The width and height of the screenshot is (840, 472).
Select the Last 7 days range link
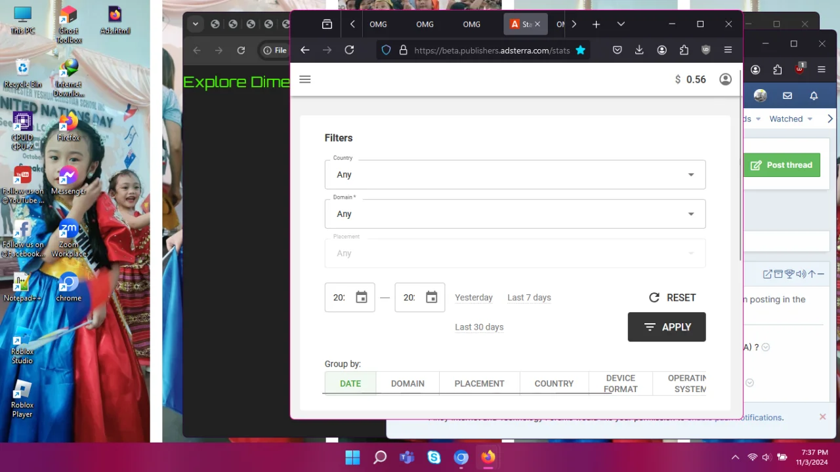(x=529, y=298)
